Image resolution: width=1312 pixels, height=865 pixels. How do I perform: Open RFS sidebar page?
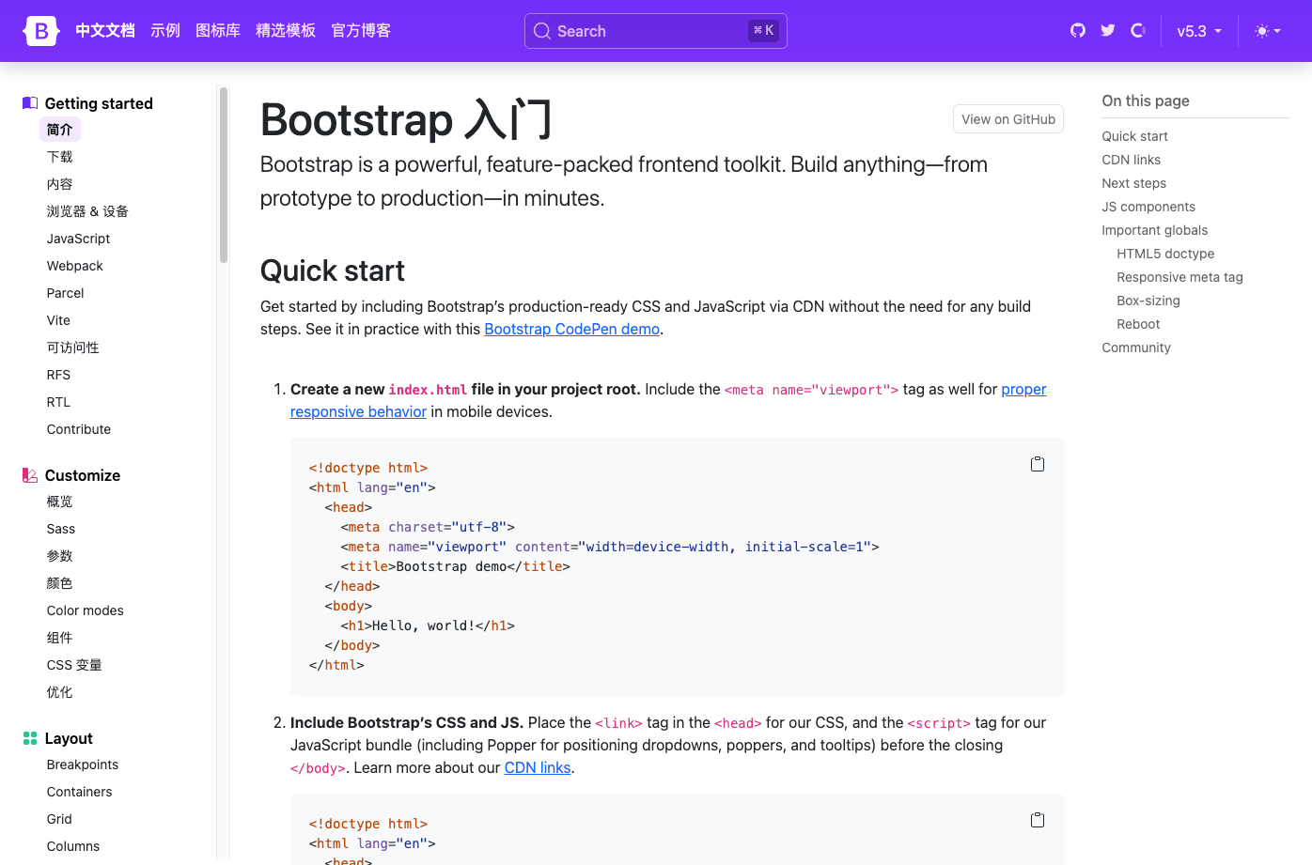[58, 375]
